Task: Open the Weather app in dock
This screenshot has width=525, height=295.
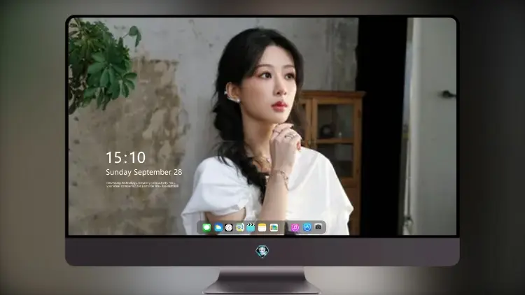Action: (x=218, y=227)
